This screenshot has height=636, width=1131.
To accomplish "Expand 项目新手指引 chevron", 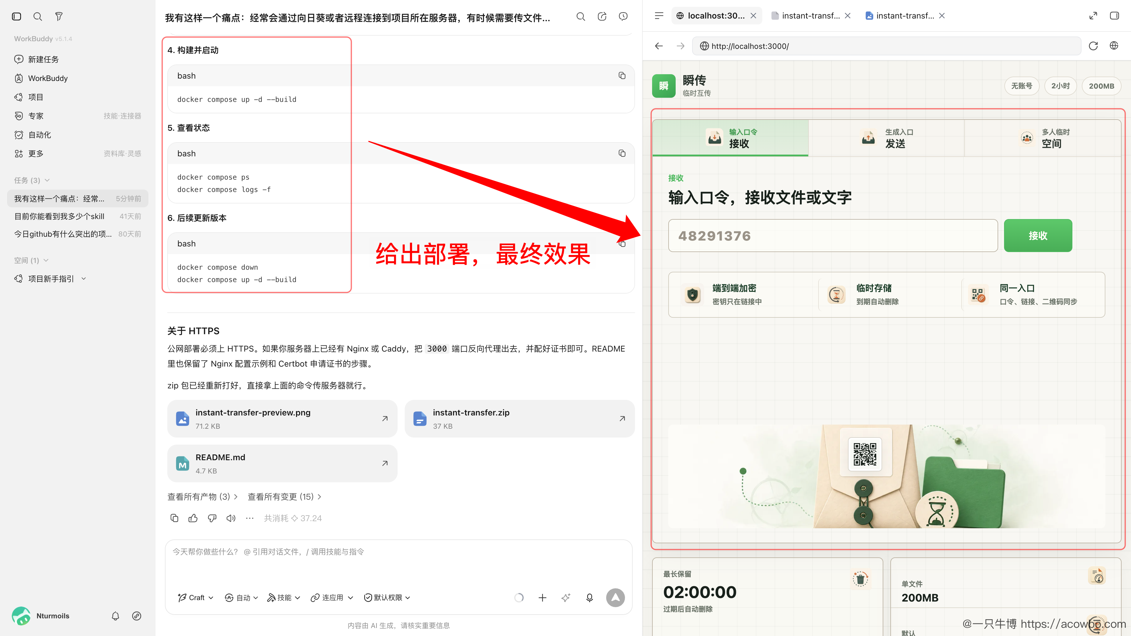I will (84, 279).
